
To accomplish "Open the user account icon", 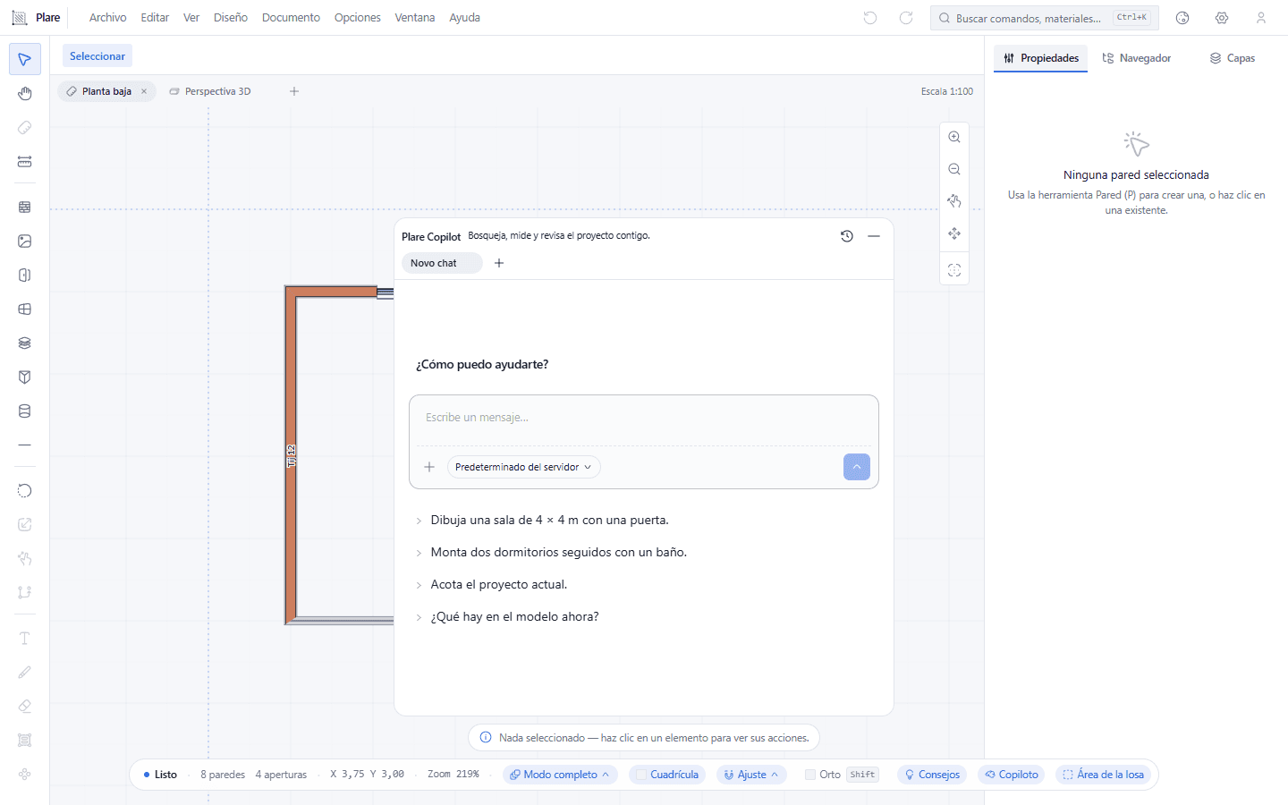I will click(x=1261, y=18).
